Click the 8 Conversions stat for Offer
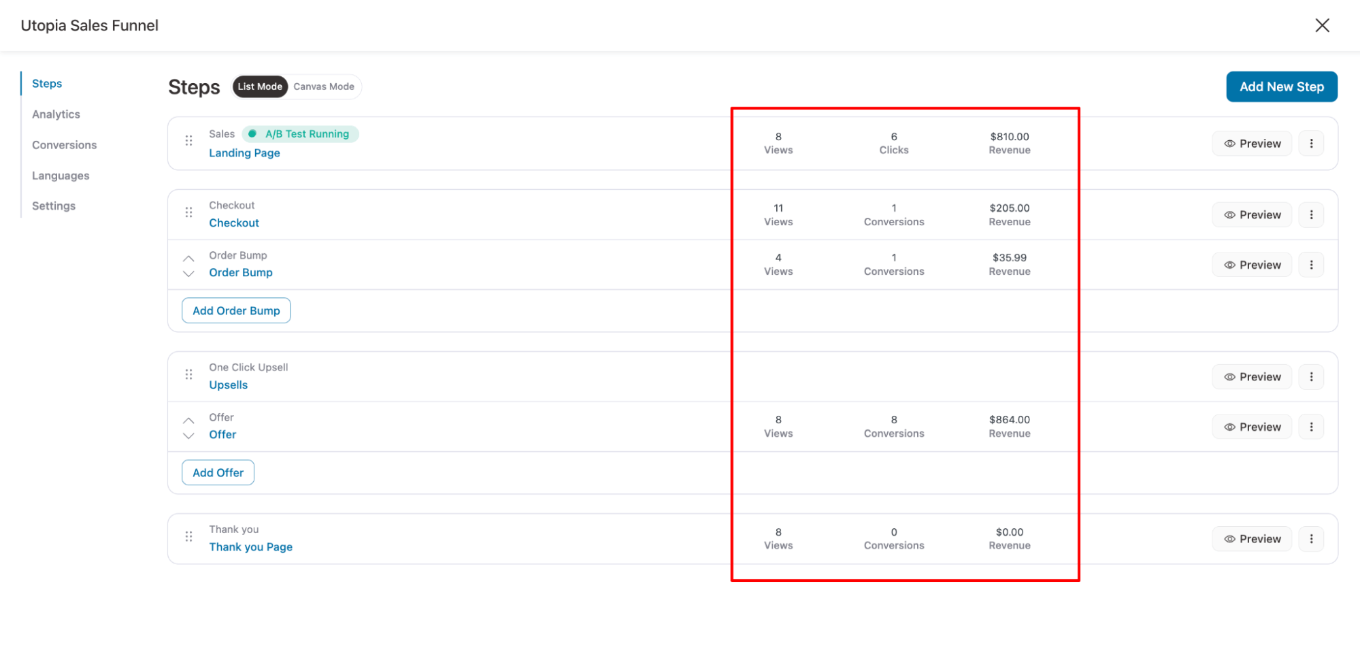 [894, 427]
